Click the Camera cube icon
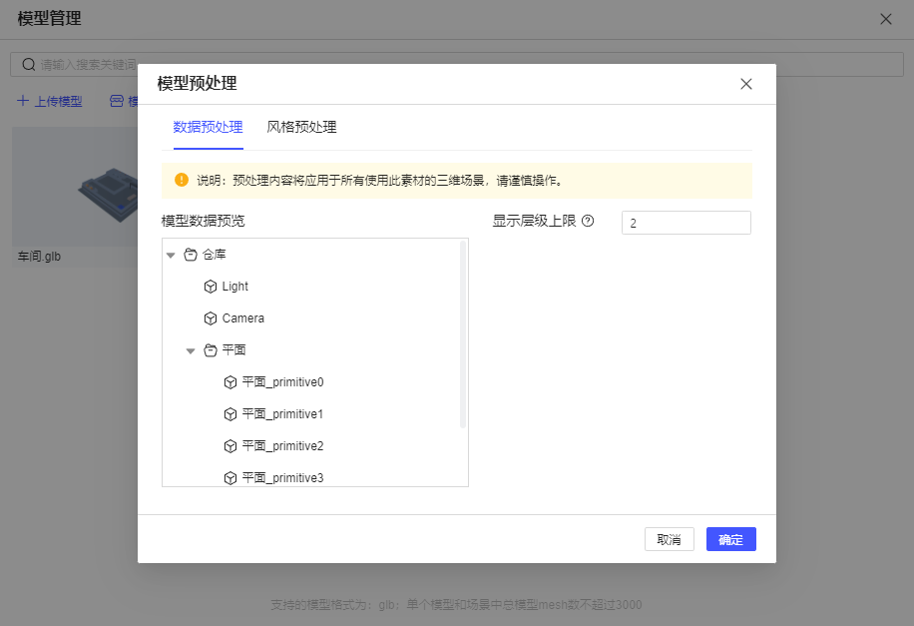Viewport: 914px width, 626px height. [211, 318]
